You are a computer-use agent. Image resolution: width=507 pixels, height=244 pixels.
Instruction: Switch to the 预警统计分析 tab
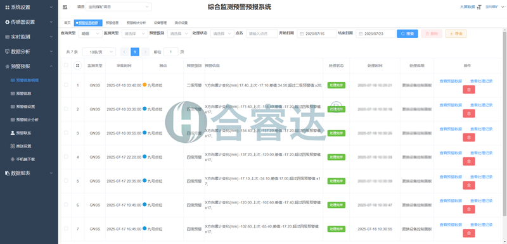pos(136,23)
